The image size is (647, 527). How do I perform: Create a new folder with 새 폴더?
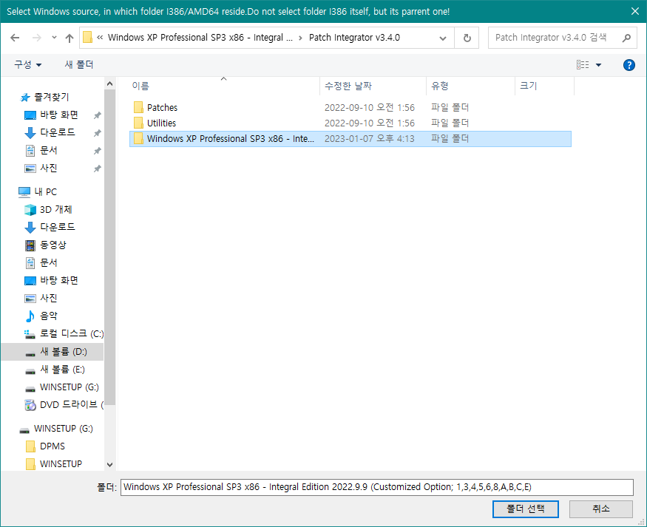(x=79, y=65)
